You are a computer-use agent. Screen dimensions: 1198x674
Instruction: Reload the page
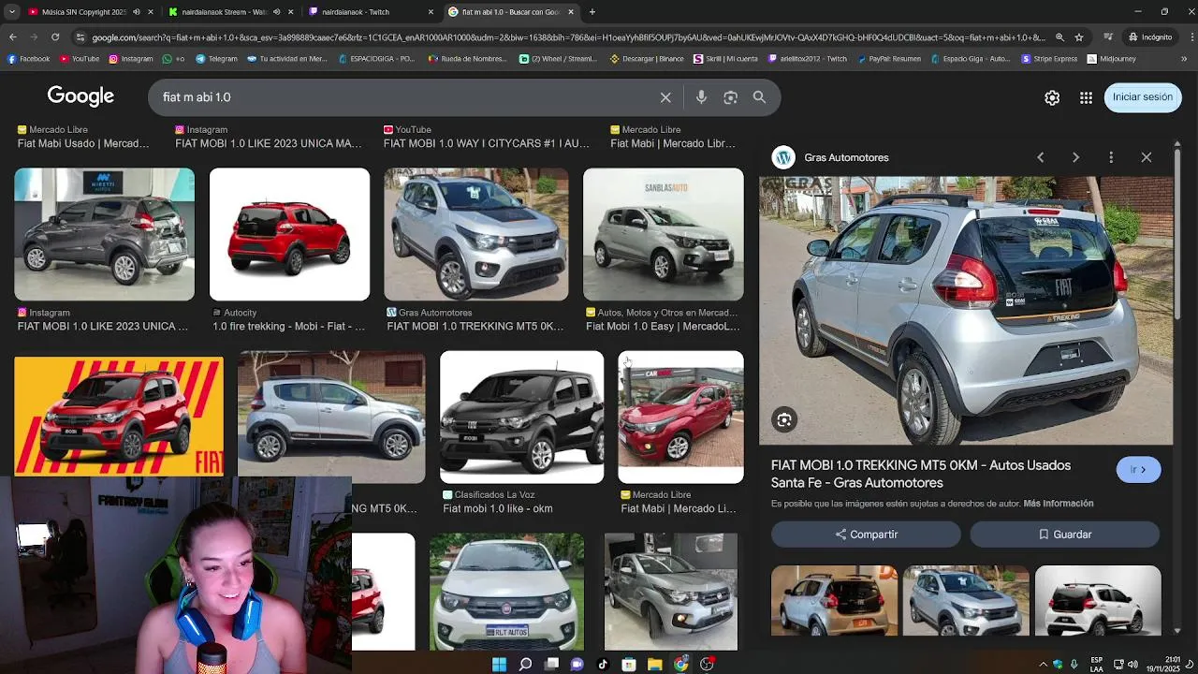click(55, 37)
